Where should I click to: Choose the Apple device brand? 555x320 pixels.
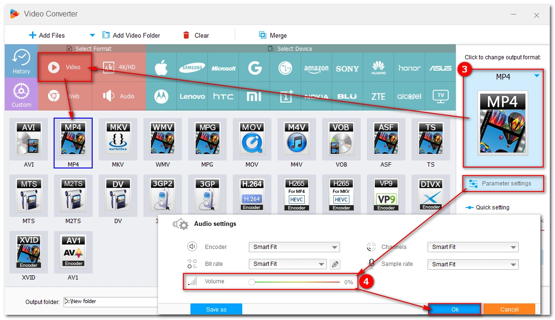(161, 67)
